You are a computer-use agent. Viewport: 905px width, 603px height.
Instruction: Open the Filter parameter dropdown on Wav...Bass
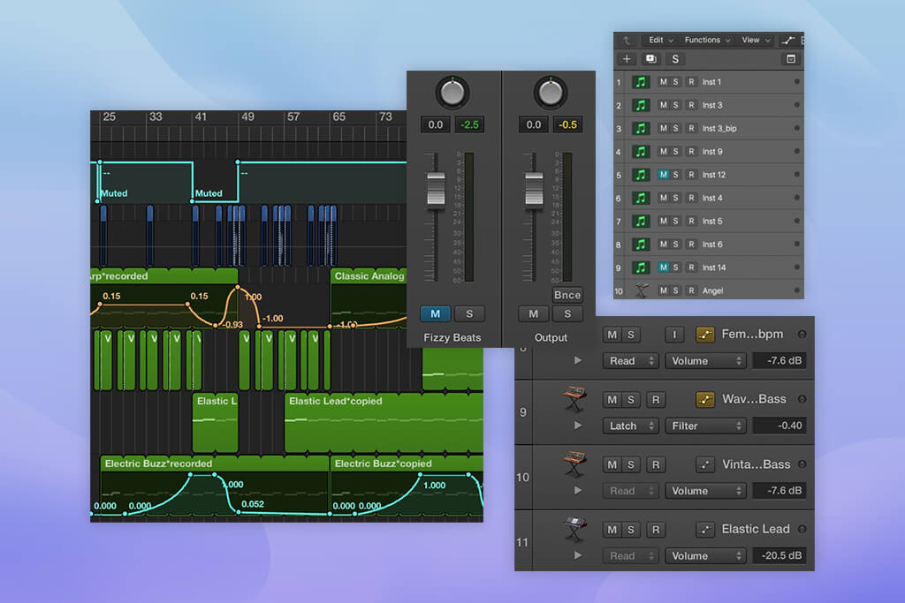705,426
